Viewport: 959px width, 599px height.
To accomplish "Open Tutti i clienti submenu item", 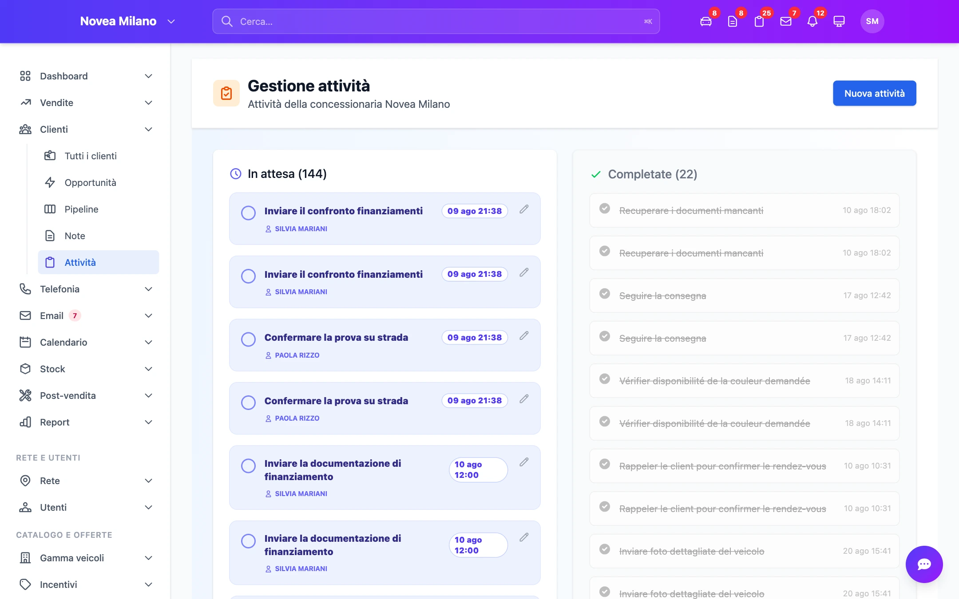I will [x=99, y=156].
